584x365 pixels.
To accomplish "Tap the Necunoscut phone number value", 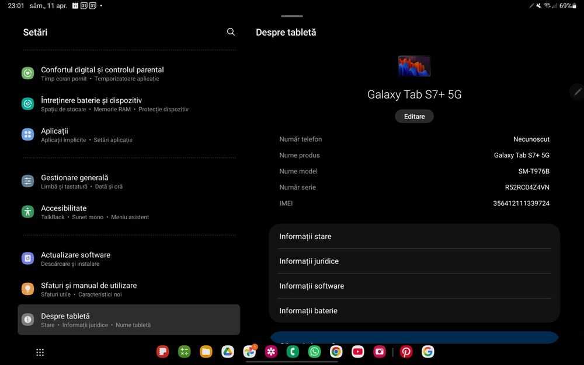I will [531, 139].
